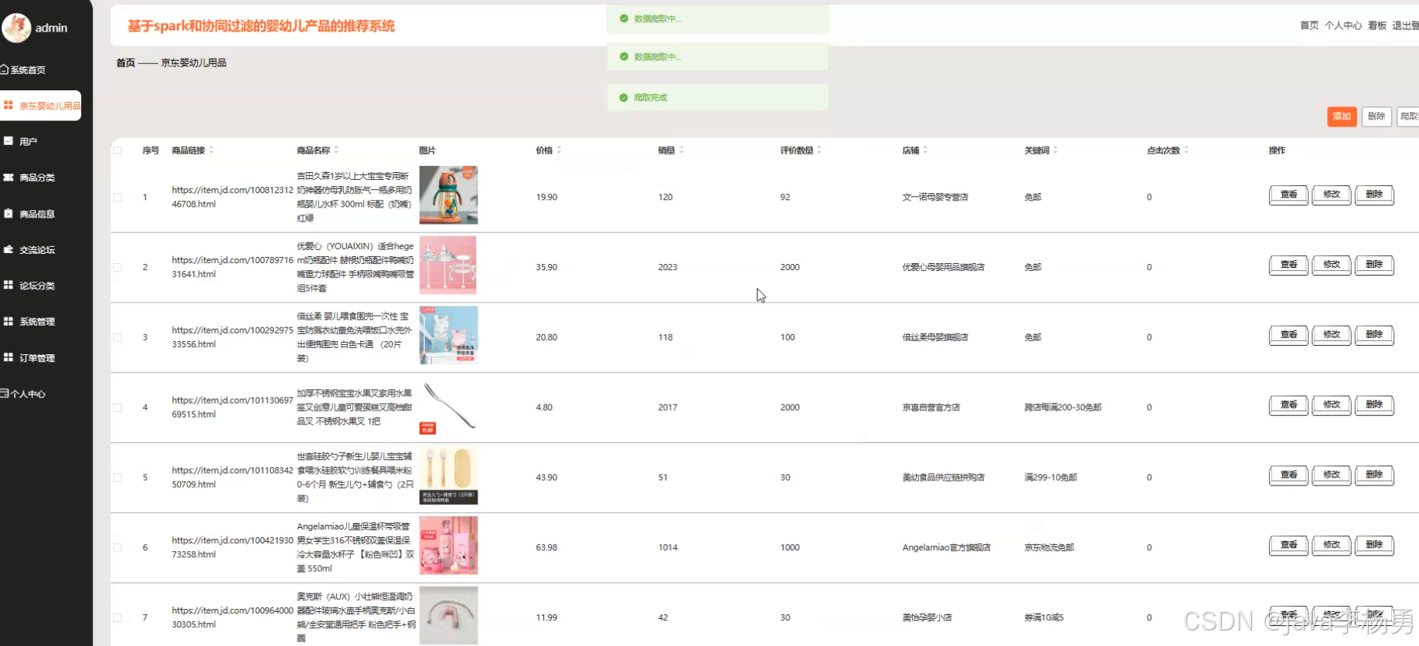Viewport: 1419px width, 646px height.
Task: Check the checkbox for row 3
Action: pos(117,337)
